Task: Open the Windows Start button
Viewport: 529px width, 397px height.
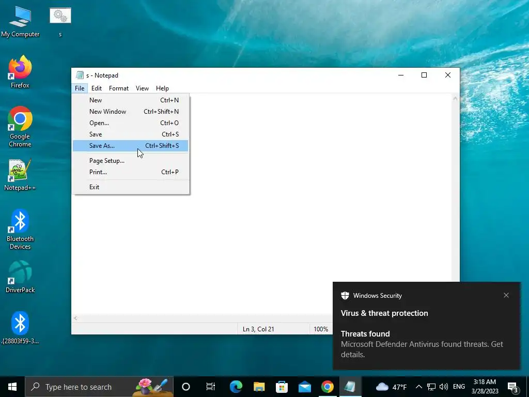Action: pyautogui.click(x=12, y=387)
